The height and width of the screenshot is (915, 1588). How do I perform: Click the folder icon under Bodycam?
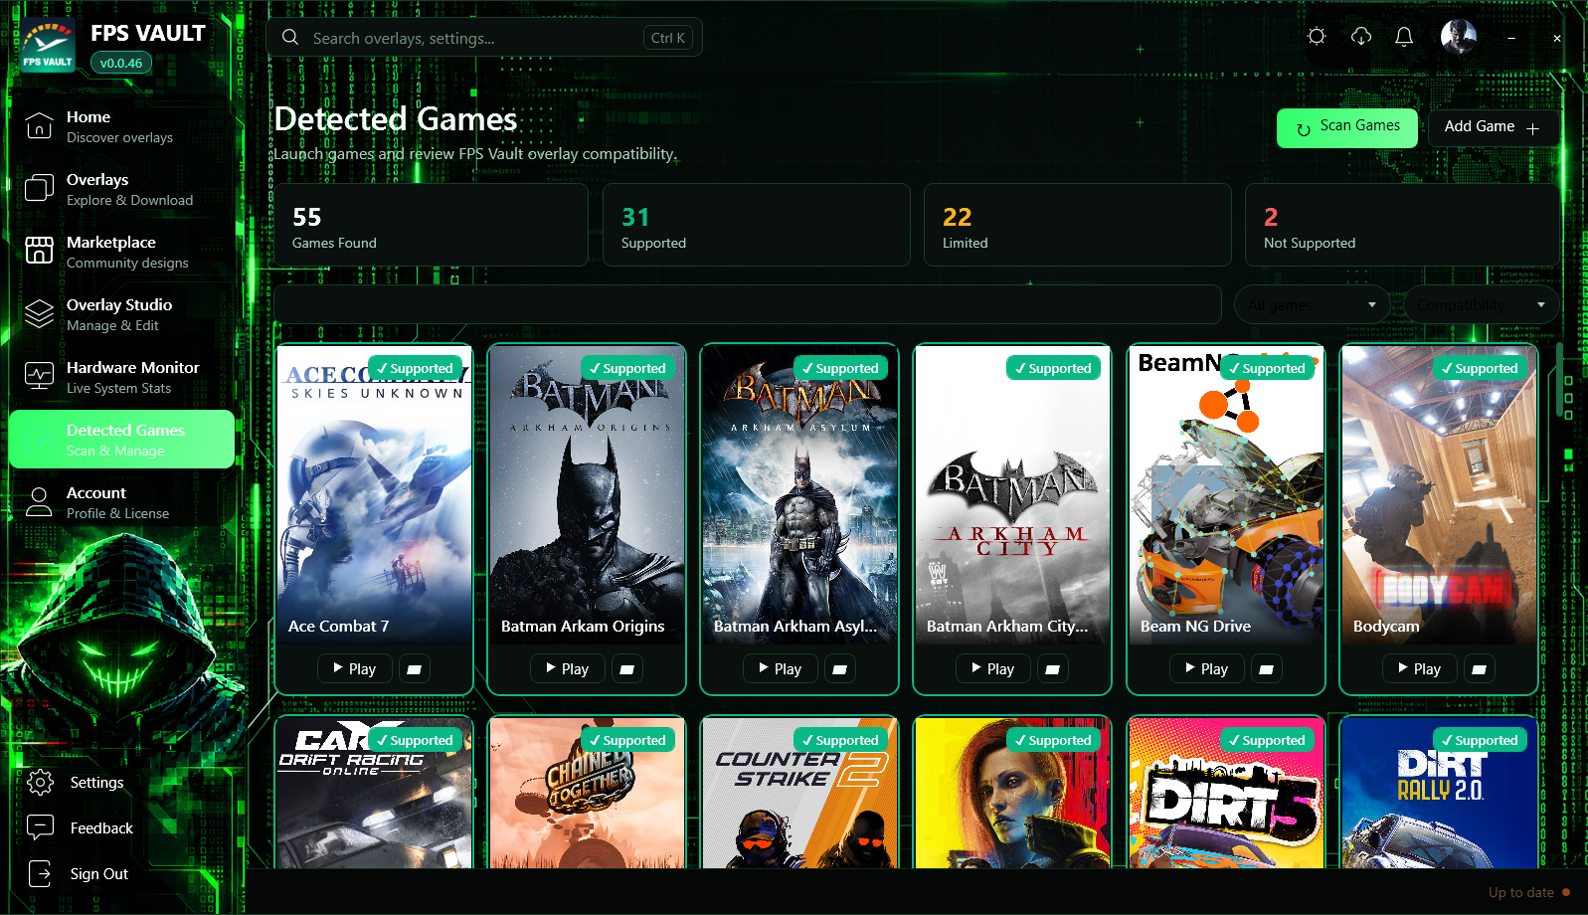1479,669
